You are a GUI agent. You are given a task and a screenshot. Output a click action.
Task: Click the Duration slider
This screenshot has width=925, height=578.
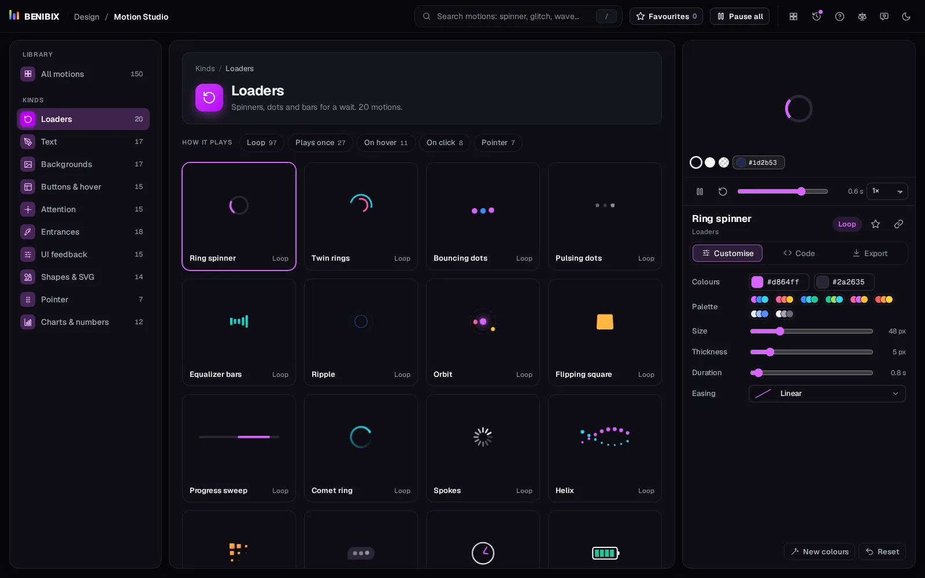point(812,373)
